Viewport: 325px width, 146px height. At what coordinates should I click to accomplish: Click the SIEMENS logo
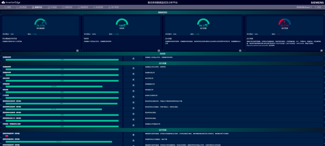(317, 2)
